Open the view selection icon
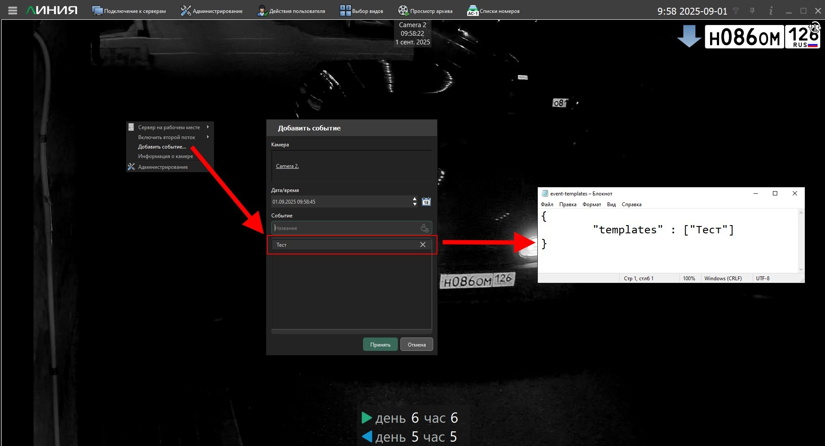This screenshot has width=825, height=446. click(345, 11)
